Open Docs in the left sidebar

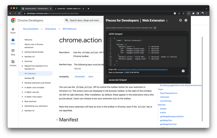click(x=13, y=42)
